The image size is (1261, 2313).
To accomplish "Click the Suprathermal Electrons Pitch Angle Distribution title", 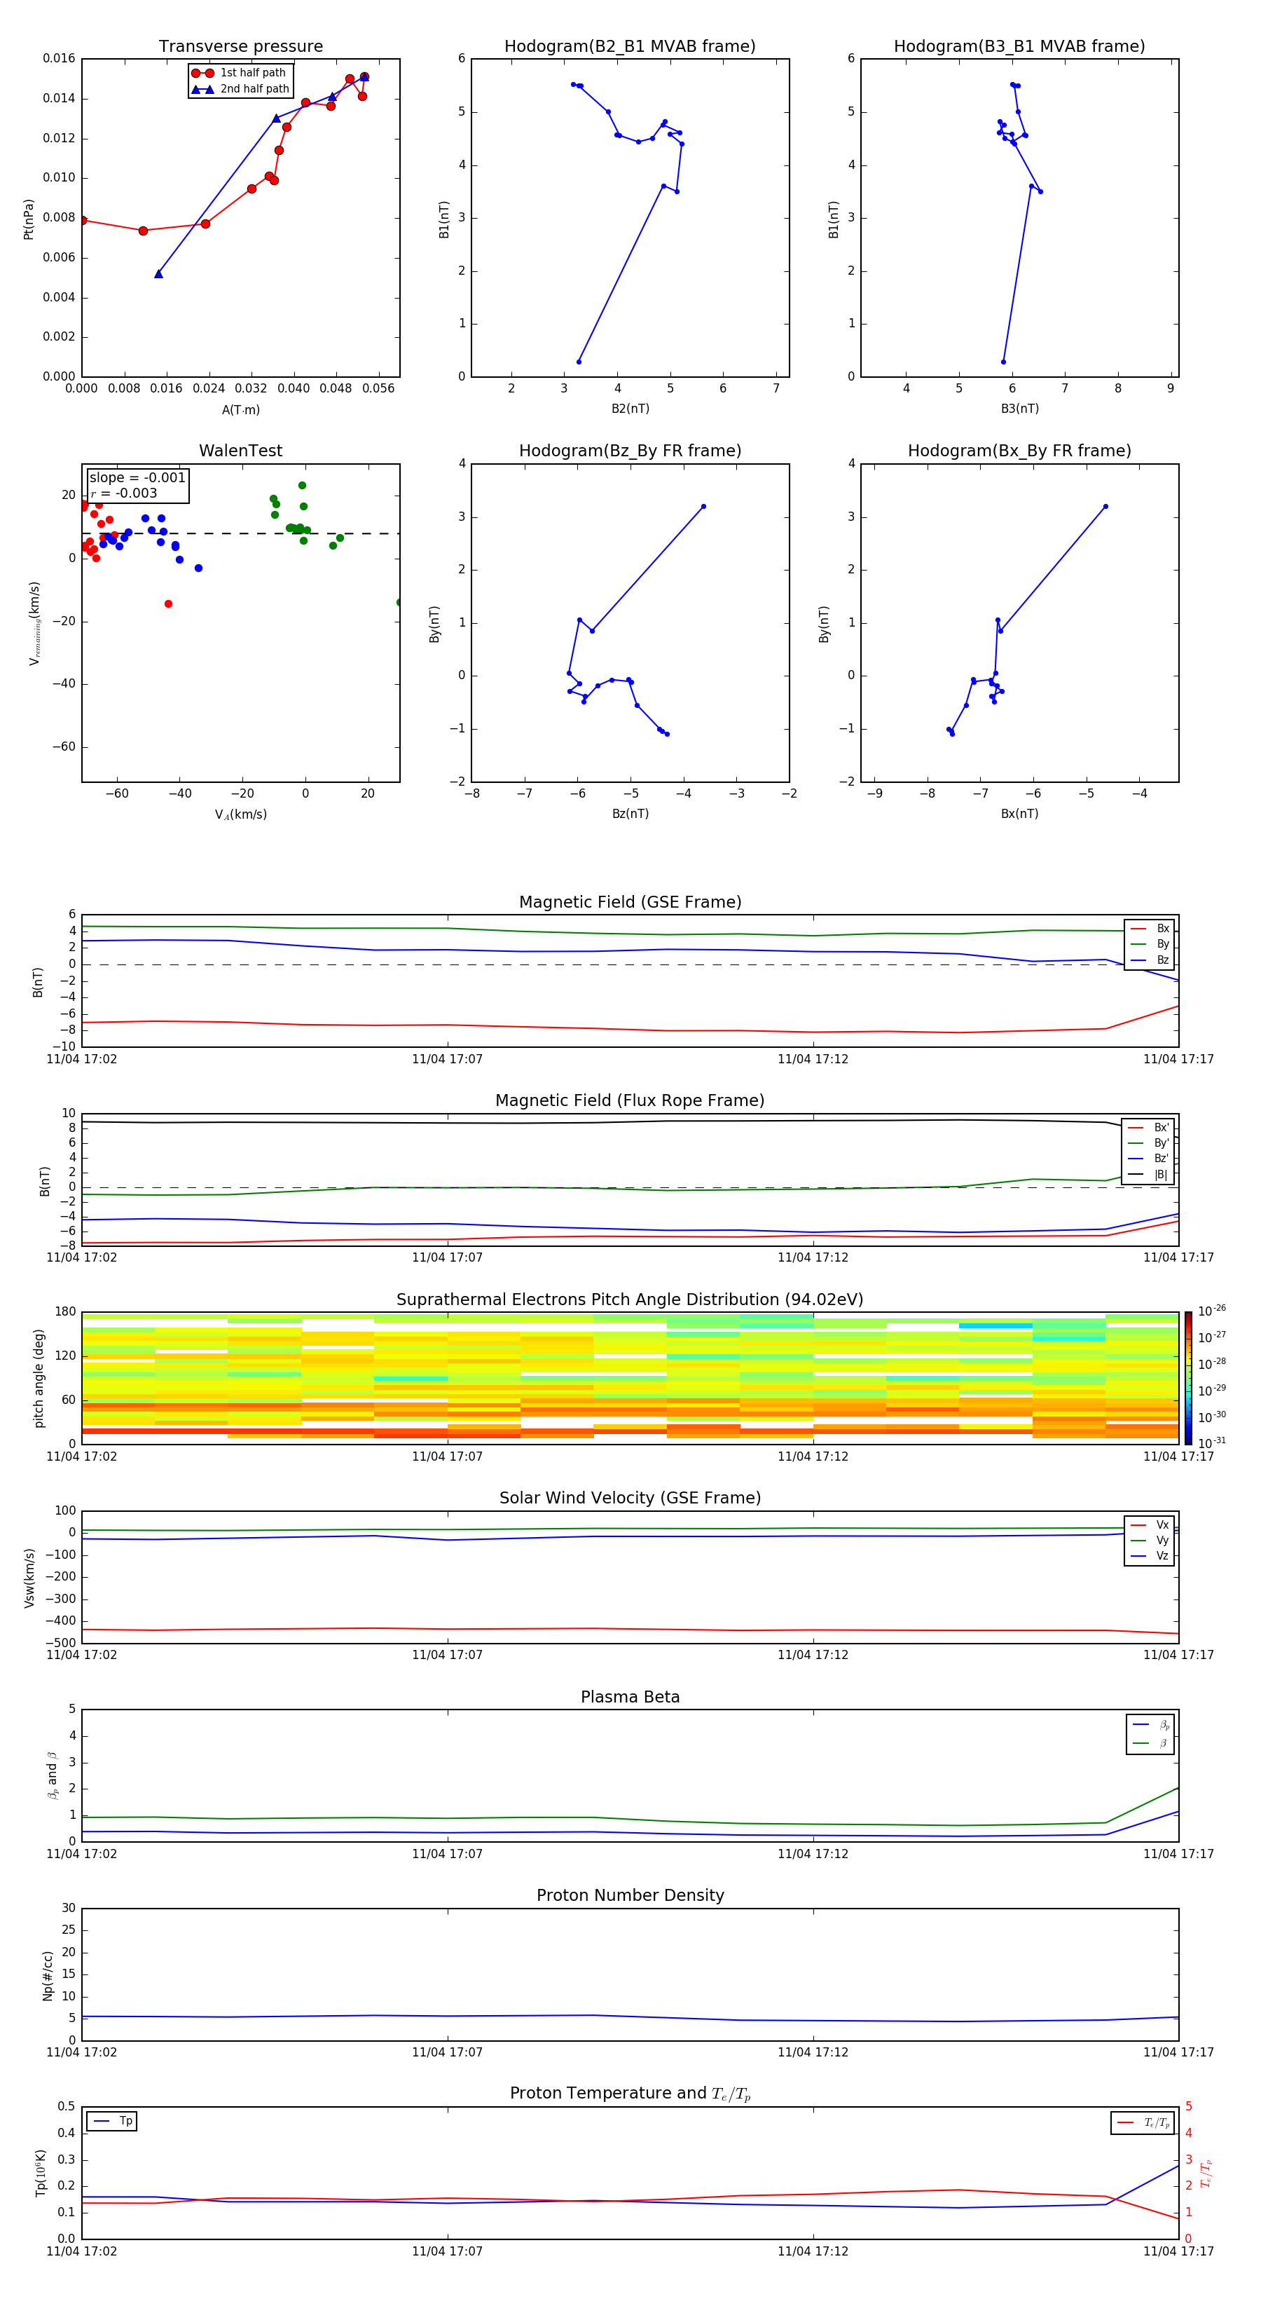I will (630, 1300).
